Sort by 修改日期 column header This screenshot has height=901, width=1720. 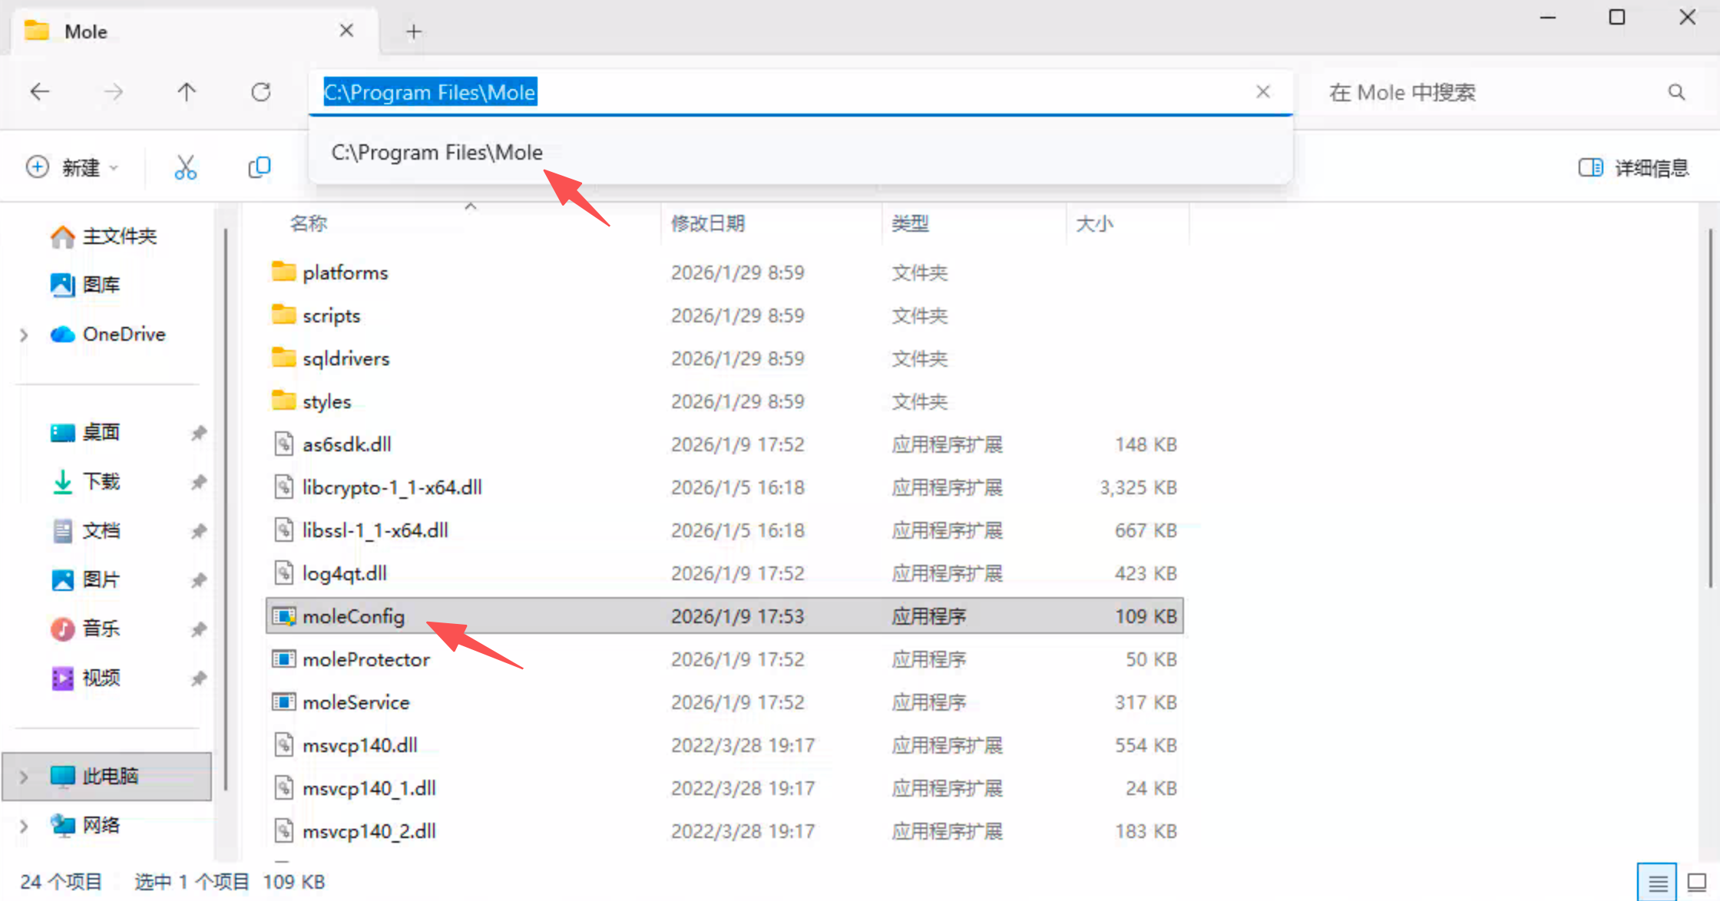click(707, 223)
